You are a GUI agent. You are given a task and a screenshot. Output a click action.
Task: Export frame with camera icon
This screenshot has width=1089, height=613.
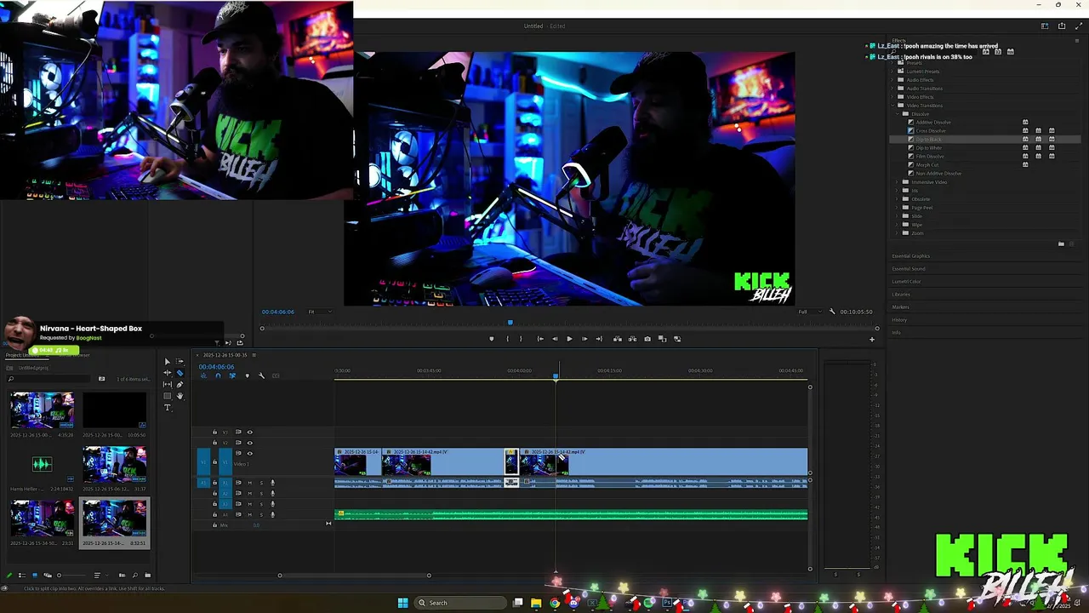647,339
